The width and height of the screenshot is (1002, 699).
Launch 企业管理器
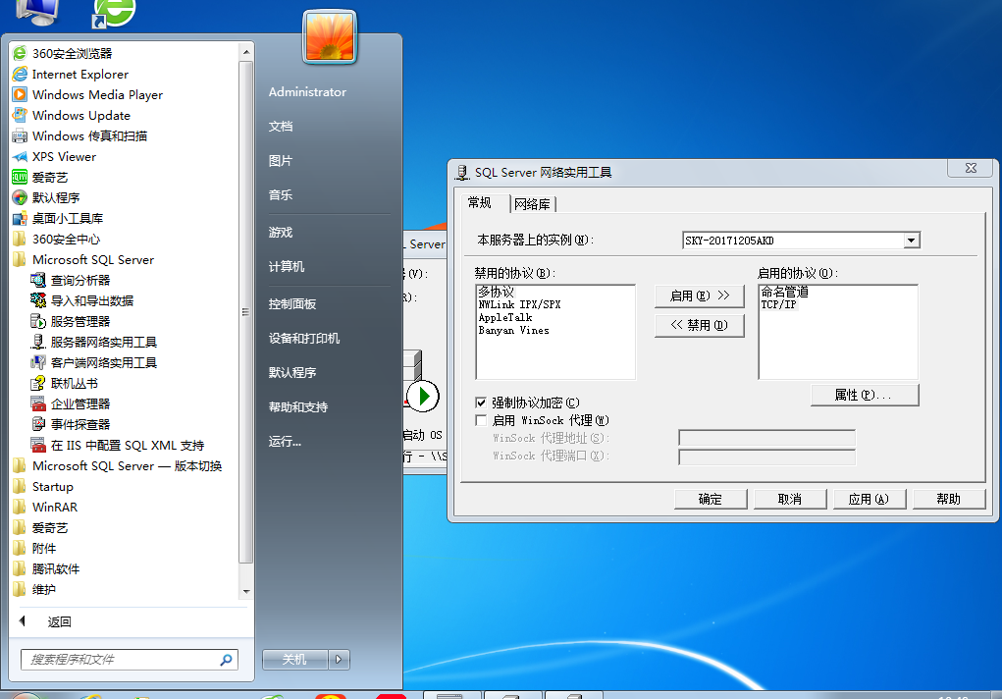71,403
